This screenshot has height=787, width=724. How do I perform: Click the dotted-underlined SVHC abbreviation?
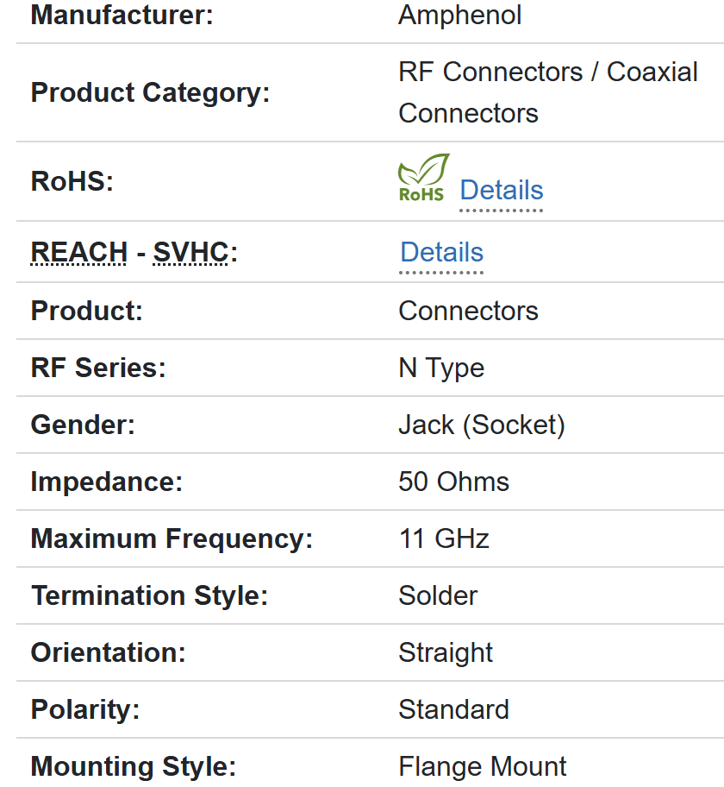pos(190,252)
